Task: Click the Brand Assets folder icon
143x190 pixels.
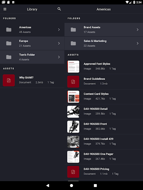Action: point(73,30)
